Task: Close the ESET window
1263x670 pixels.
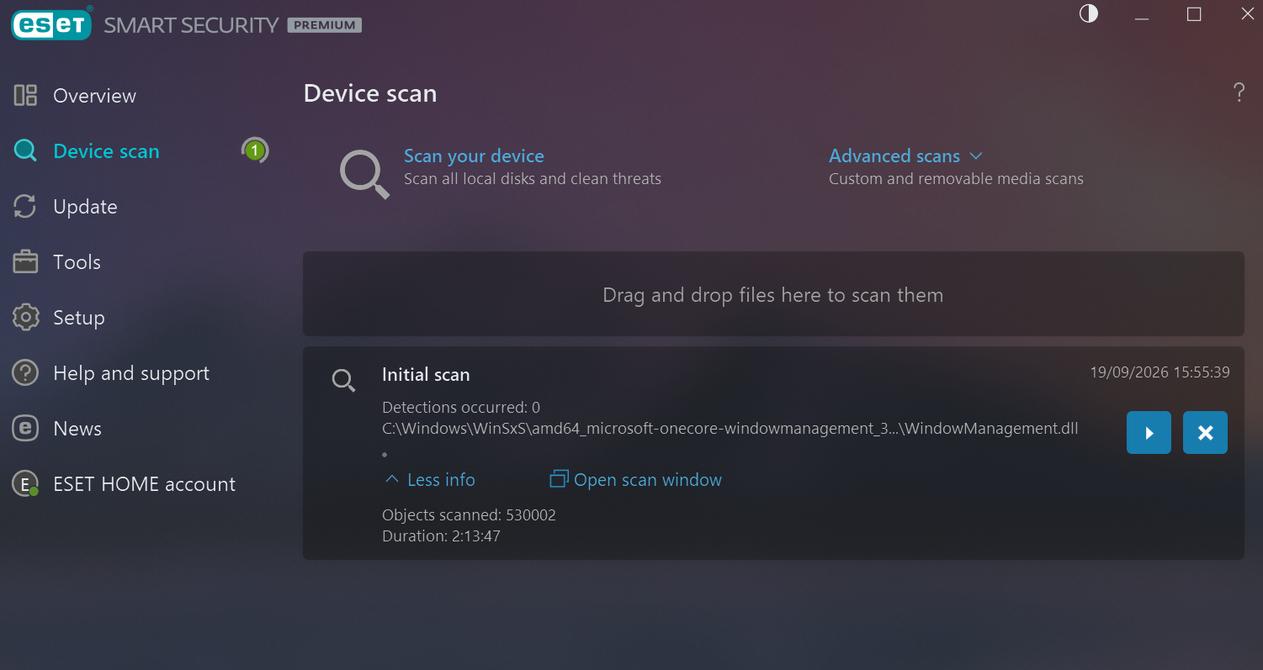Action: click(x=1247, y=14)
